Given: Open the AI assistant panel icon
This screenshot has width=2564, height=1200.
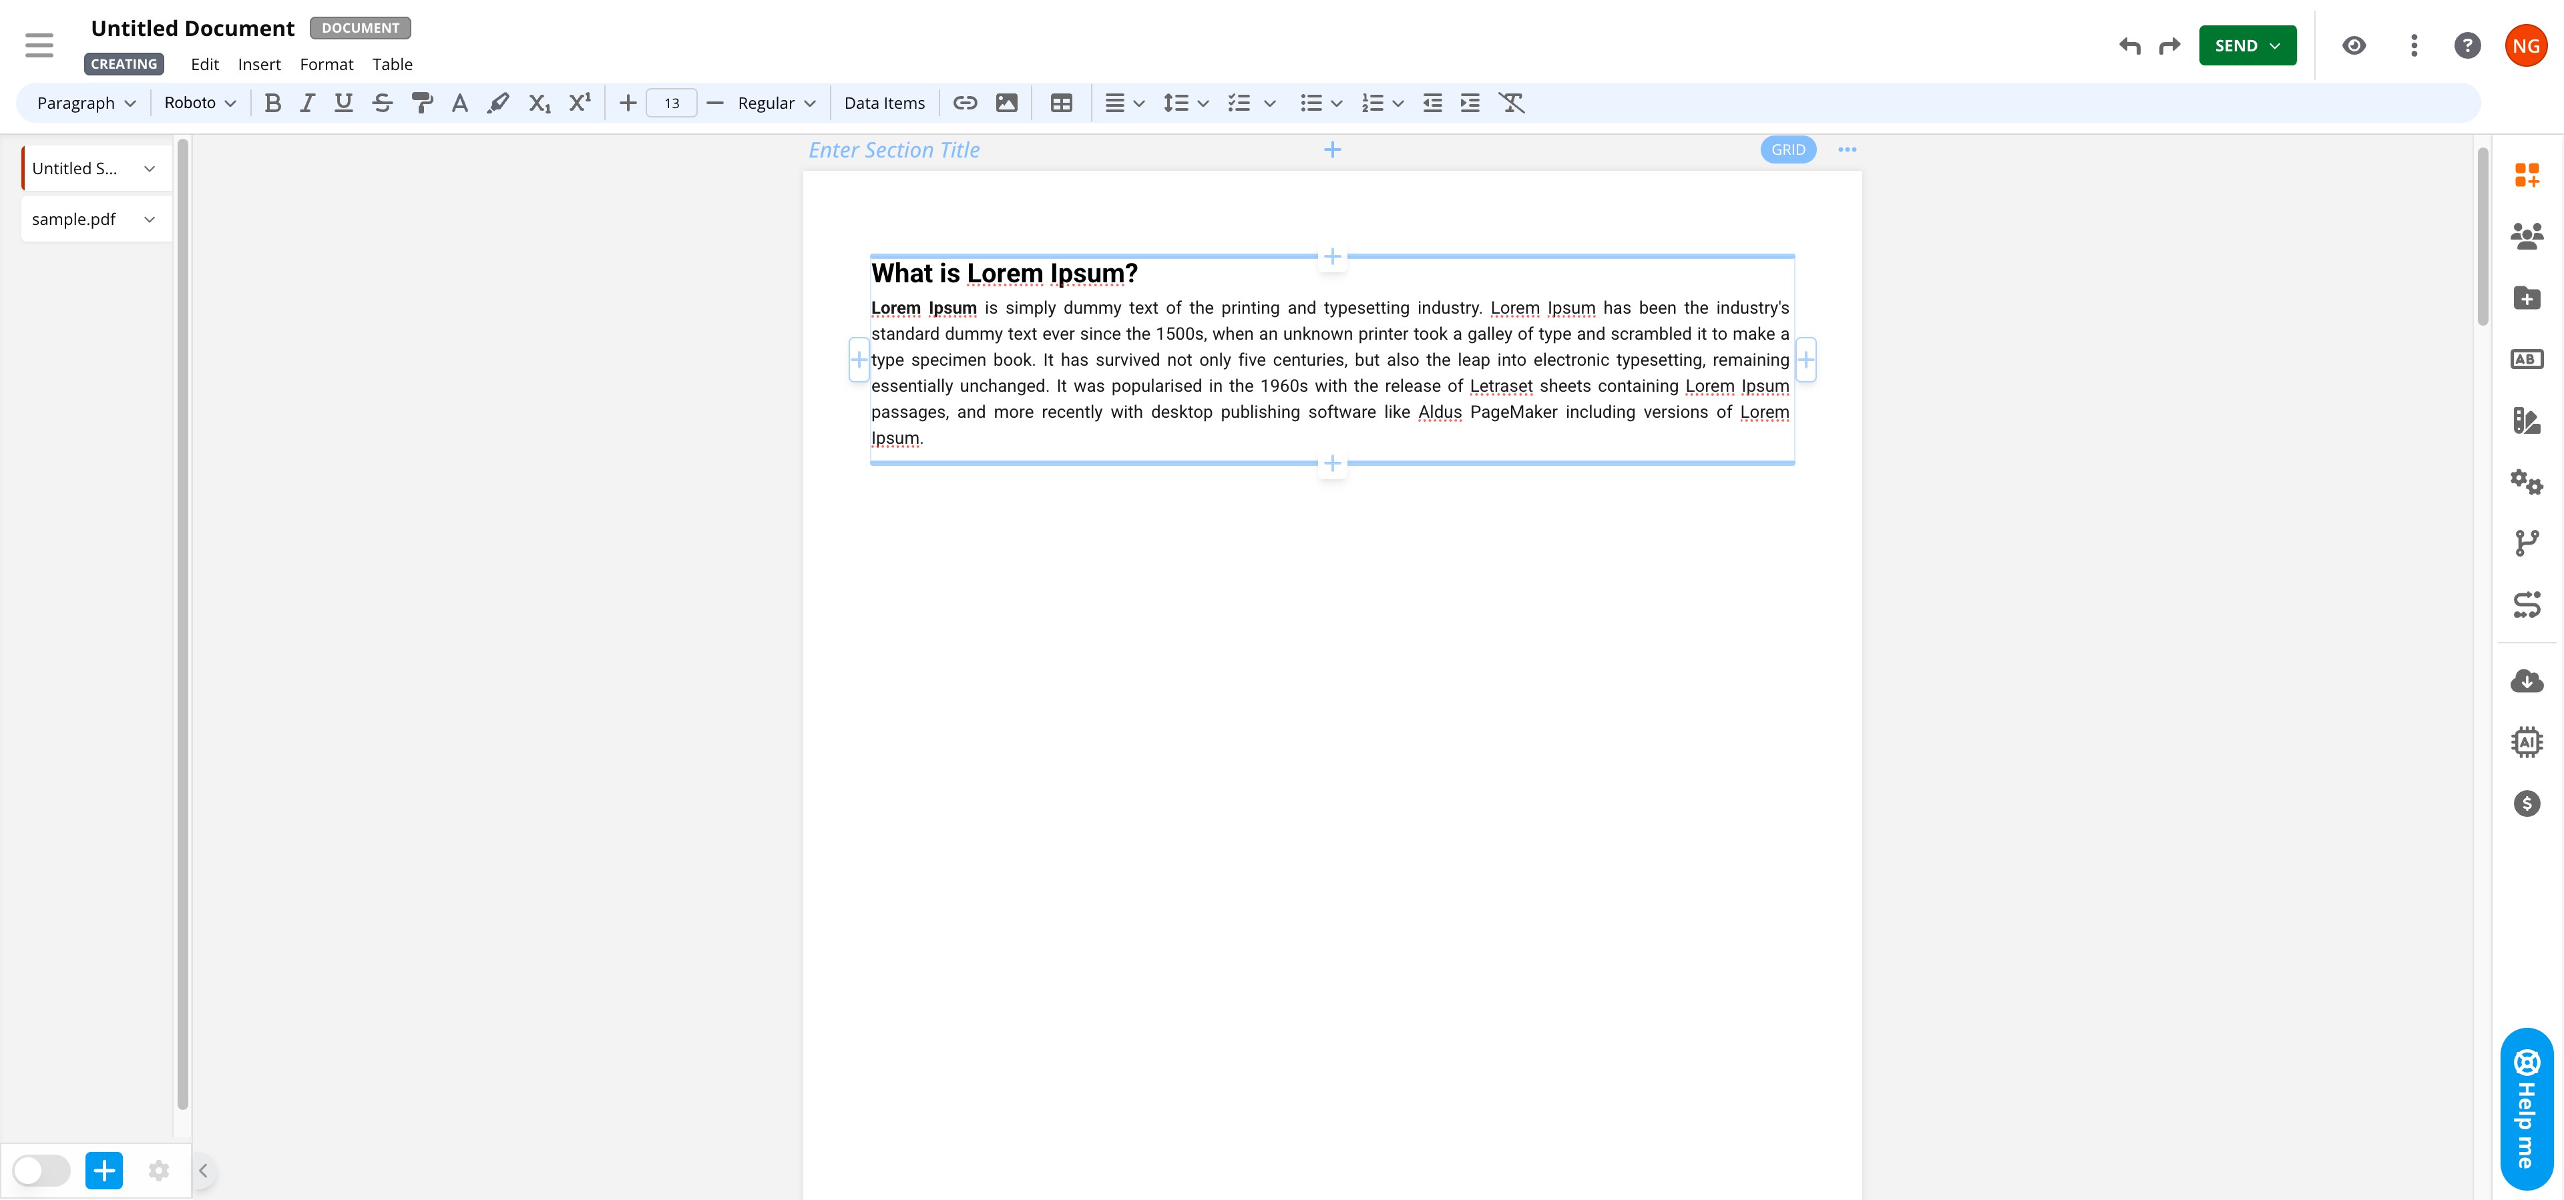Looking at the screenshot, I should tap(2526, 742).
